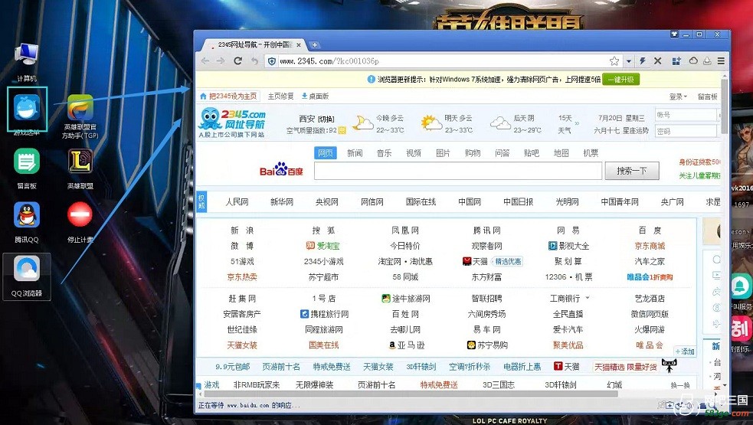Image resolution: width=753 pixels, height=425 pixels.
Task: Reload the page with refresh icon
Action: [x=237, y=61]
